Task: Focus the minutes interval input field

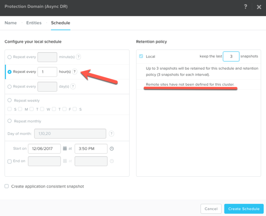Action: (x=47, y=57)
